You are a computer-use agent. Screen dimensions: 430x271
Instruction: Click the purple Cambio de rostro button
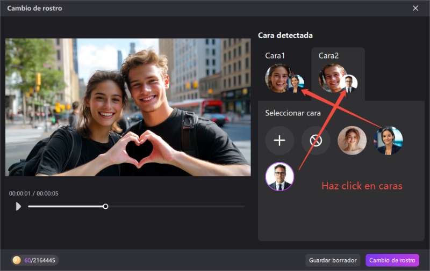392,260
